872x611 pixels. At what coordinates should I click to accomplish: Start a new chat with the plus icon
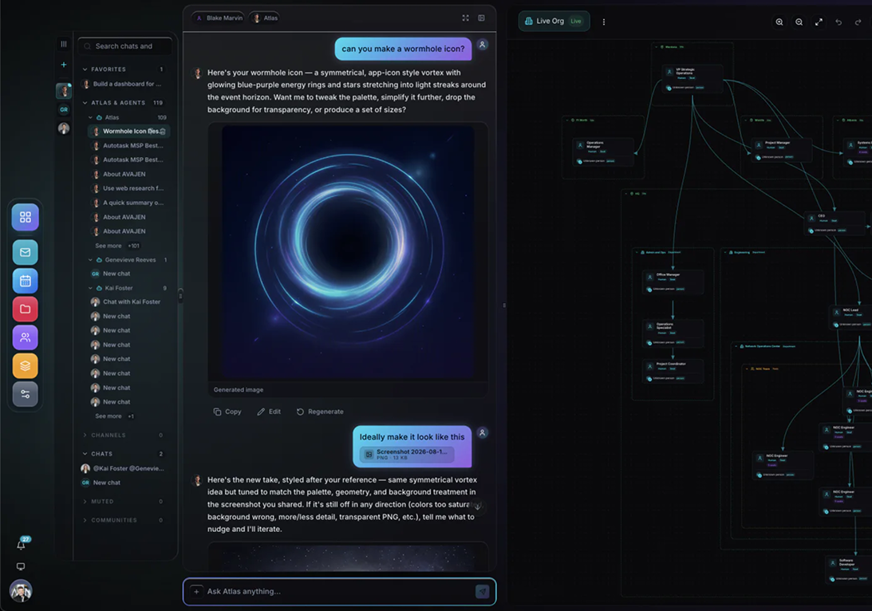63,65
